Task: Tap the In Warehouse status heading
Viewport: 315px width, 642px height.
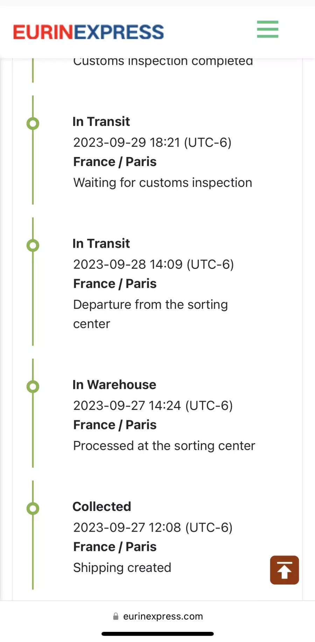Action: coord(114,385)
